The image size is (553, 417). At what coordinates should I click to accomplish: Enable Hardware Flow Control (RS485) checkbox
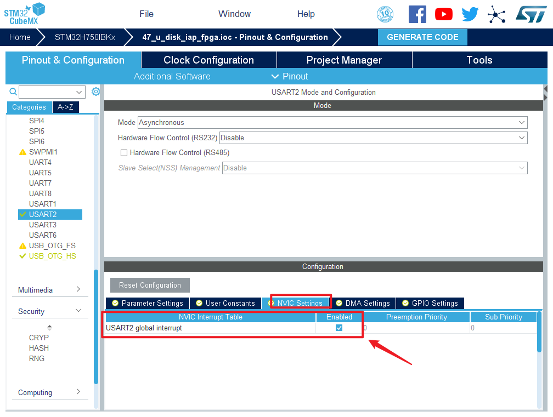pyautogui.click(x=124, y=153)
